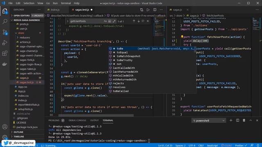The height and width of the screenshot is (147, 262).
Task: Change language mode JavaScript
Action: click(212, 145)
